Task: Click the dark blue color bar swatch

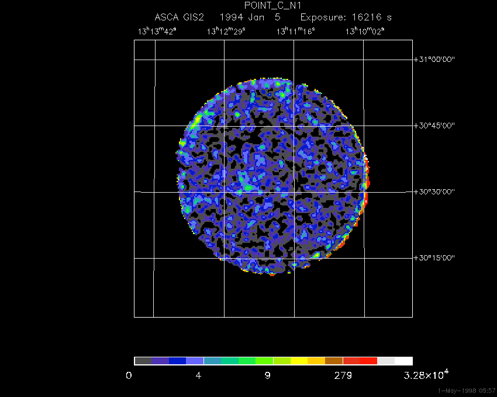Action: click(x=178, y=361)
